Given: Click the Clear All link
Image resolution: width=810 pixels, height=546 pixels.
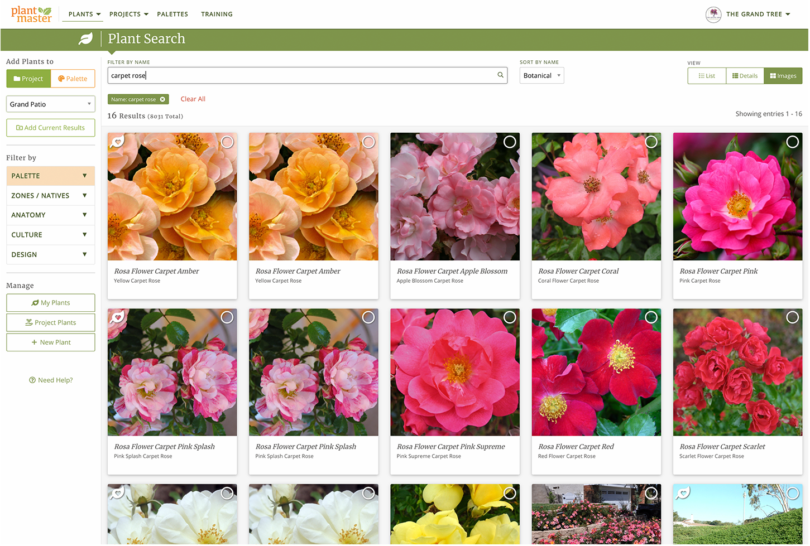Looking at the screenshot, I should (193, 99).
